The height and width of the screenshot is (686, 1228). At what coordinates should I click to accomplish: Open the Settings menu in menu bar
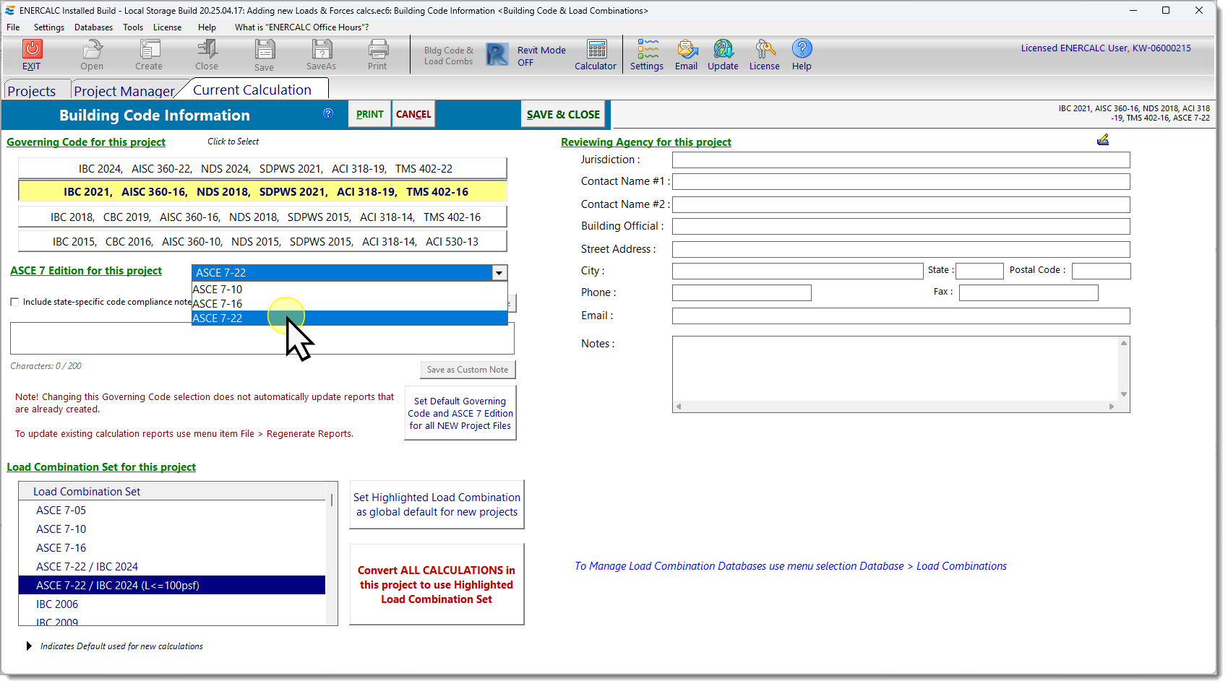click(x=49, y=27)
